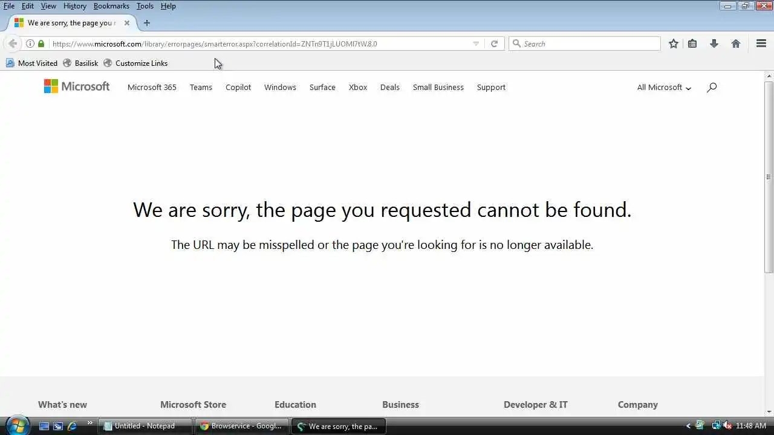Open the Teams nav link
The height and width of the screenshot is (435, 774).
coord(201,87)
